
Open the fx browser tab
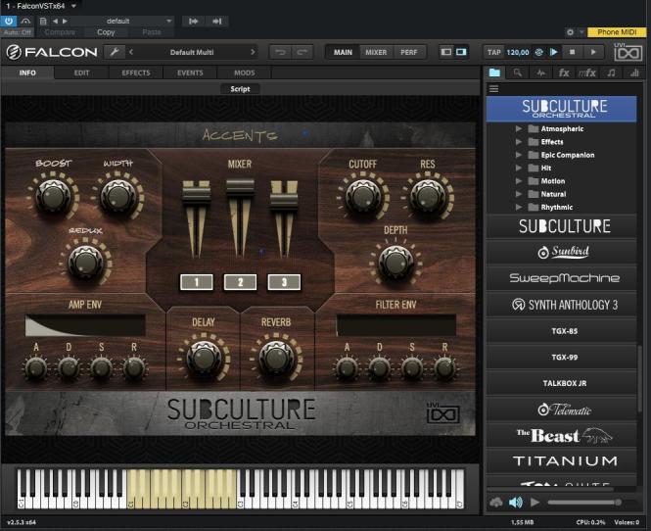(x=564, y=73)
